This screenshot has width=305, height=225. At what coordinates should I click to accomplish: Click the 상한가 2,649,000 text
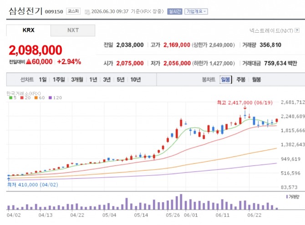pos(213,45)
